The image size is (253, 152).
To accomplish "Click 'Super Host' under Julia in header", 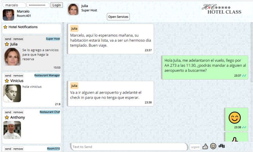I will click(89, 10).
